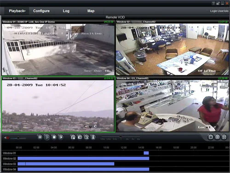Stop playback with the square button
The width and height of the screenshot is (230, 173).
[x=54, y=137]
